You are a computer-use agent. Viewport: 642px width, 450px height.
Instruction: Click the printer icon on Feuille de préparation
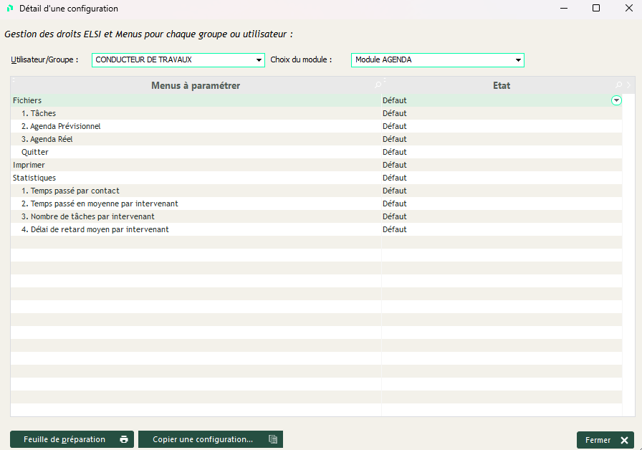(124, 439)
